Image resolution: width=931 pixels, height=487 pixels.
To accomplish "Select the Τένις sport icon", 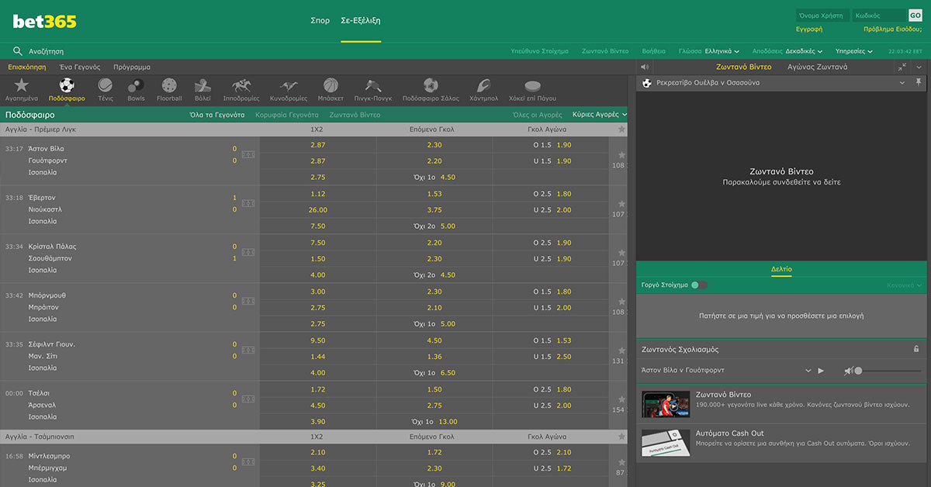I will click(106, 85).
